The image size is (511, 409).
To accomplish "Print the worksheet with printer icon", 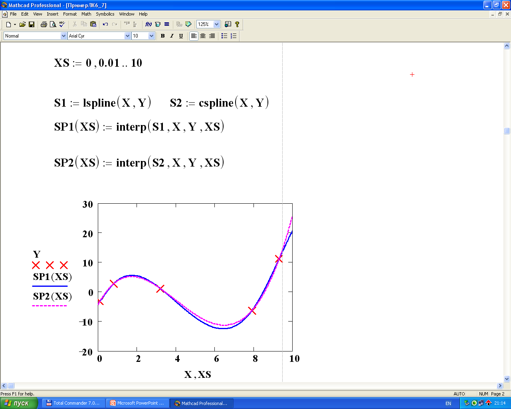I will (44, 24).
